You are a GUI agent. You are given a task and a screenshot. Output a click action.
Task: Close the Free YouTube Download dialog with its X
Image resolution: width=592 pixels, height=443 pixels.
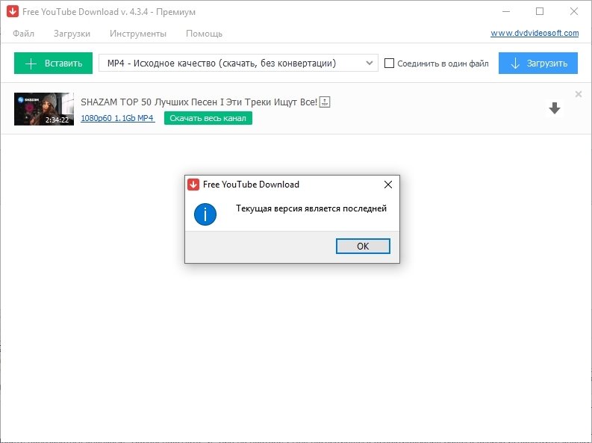[x=387, y=185]
